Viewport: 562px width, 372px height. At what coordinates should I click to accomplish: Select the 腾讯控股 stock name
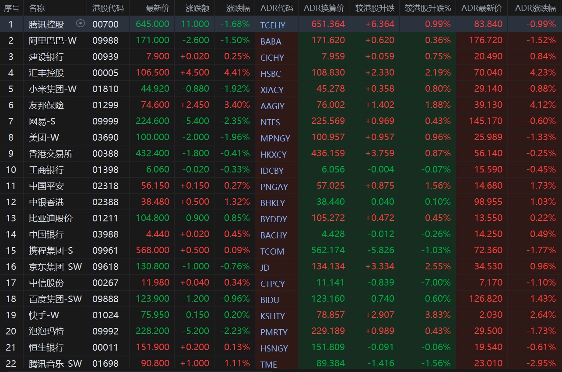click(x=46, y=24)
